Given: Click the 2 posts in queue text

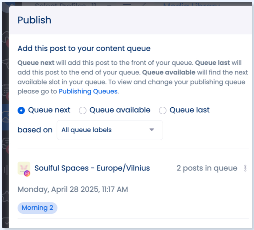Looking at the screenshot, I should (207, 168).
